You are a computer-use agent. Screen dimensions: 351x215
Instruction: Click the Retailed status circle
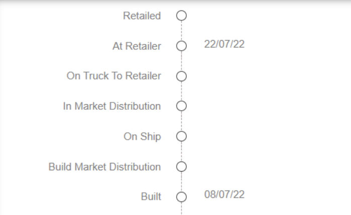click(x=181, y=16)
